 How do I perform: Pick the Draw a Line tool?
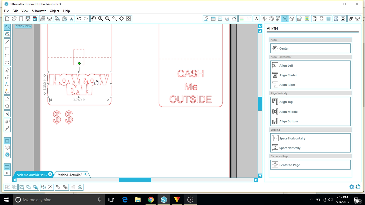(7, 42)
